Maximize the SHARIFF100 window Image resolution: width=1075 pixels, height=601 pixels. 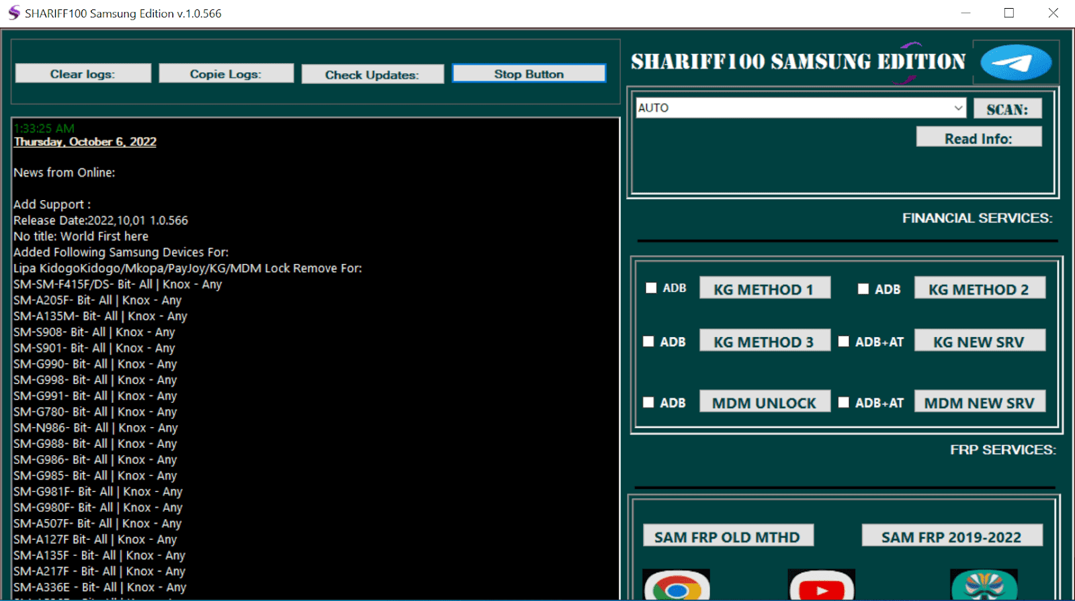pos(1008,13)
